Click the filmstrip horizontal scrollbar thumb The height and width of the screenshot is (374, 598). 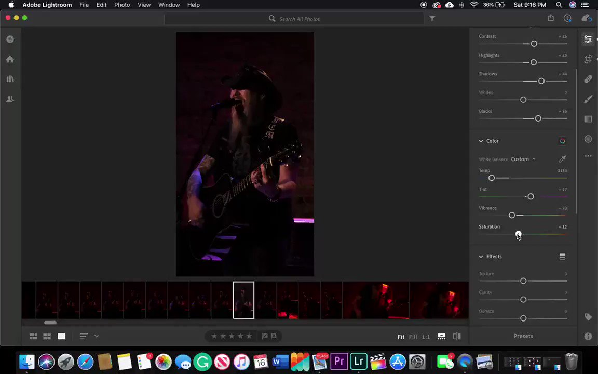point(50,323)
